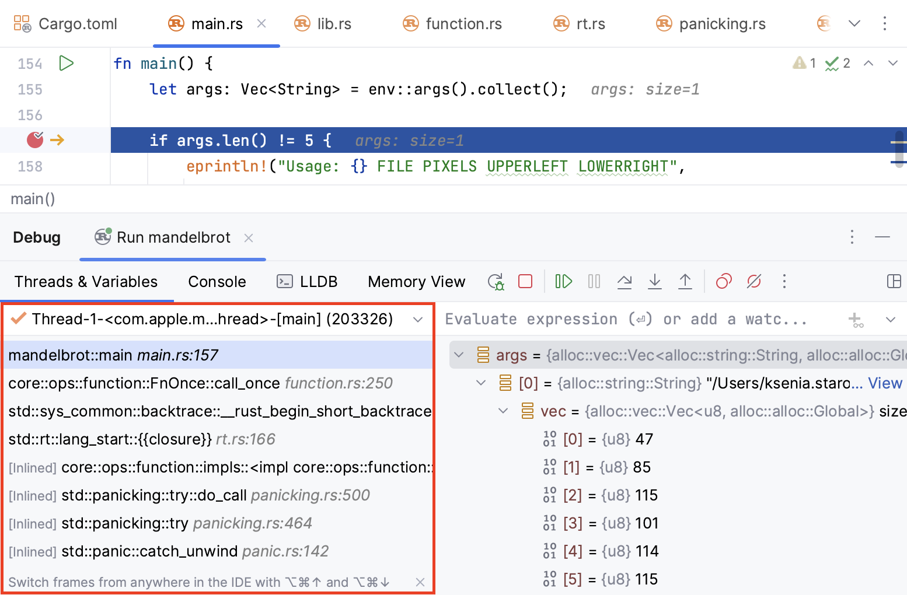The width and height of the screenshot is (907, 595).
Task: Open editor tab options menu
Action: (885, 23)
